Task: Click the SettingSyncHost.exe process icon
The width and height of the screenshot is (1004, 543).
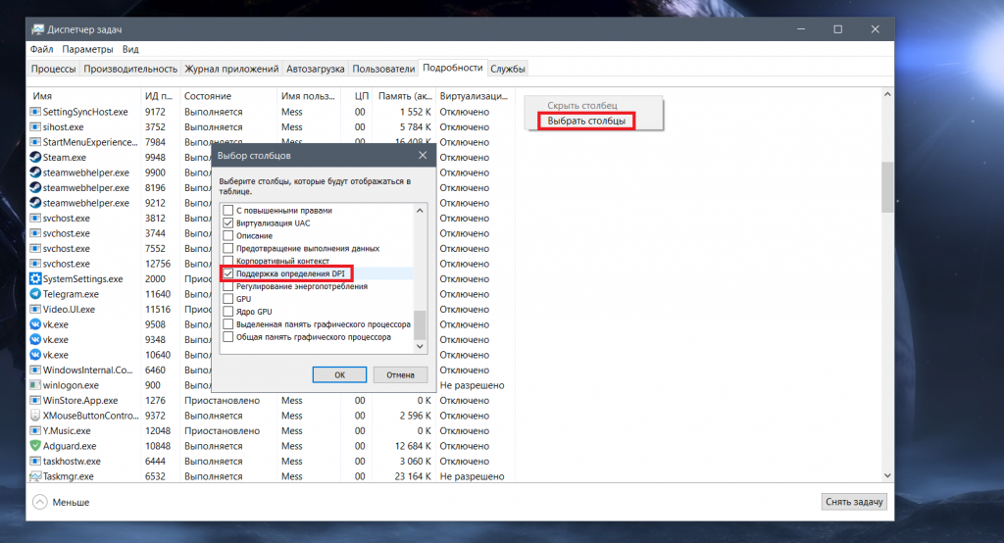Action: coord(35,112)
